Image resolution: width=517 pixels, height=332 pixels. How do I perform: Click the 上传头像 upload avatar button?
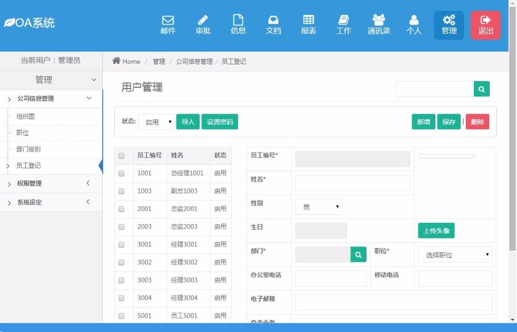[x=436, y=231]
